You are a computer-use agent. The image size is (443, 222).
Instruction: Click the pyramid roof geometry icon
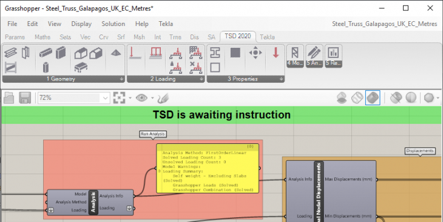tap(115, 53)
